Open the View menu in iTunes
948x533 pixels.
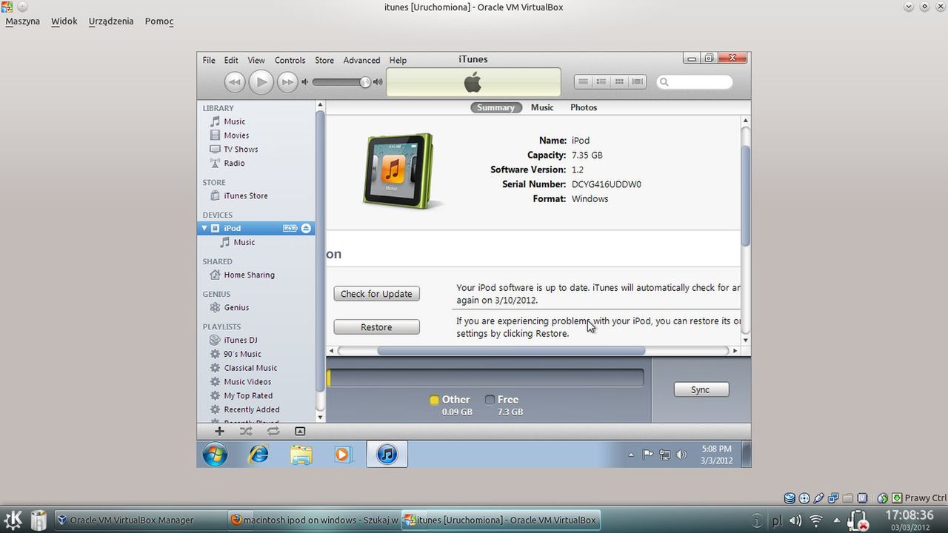point(256,60)
